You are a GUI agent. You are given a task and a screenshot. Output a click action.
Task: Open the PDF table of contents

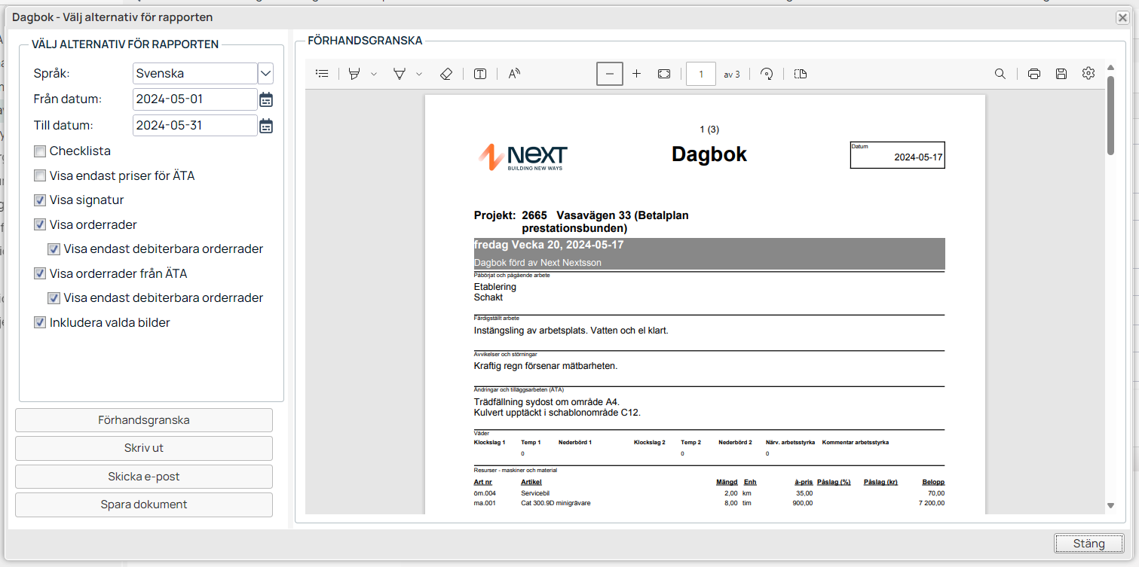(x=322, y=74)
